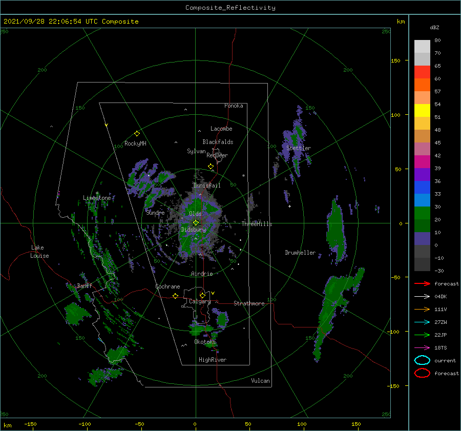Click the 18TS legend label

(441, 348)
